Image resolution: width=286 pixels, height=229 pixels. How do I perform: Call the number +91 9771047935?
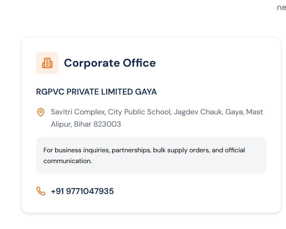click(82, 191)
